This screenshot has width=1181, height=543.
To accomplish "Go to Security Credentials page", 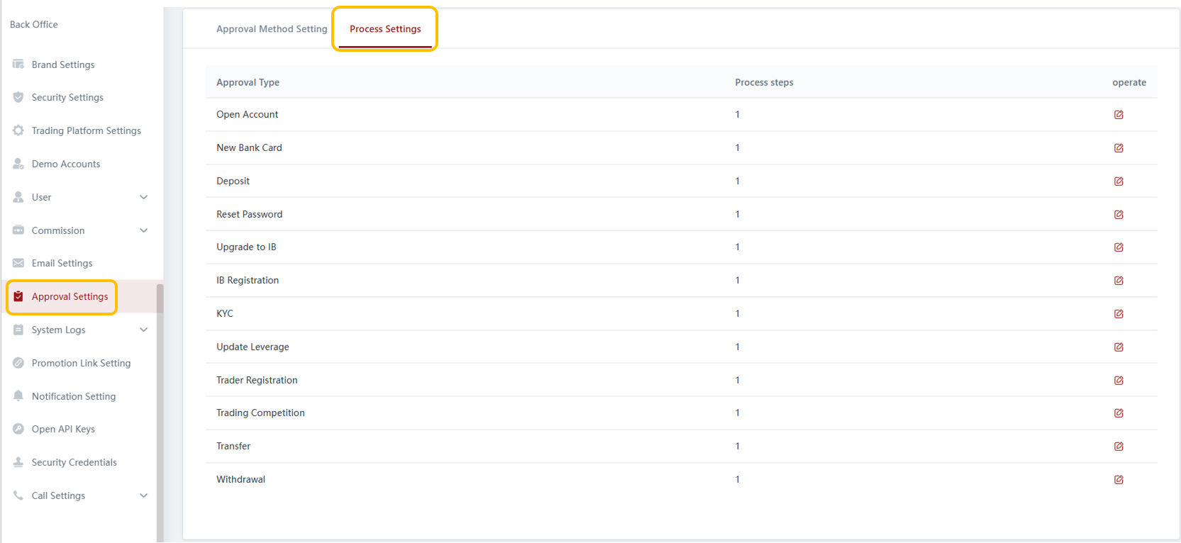I will (74, 462).
